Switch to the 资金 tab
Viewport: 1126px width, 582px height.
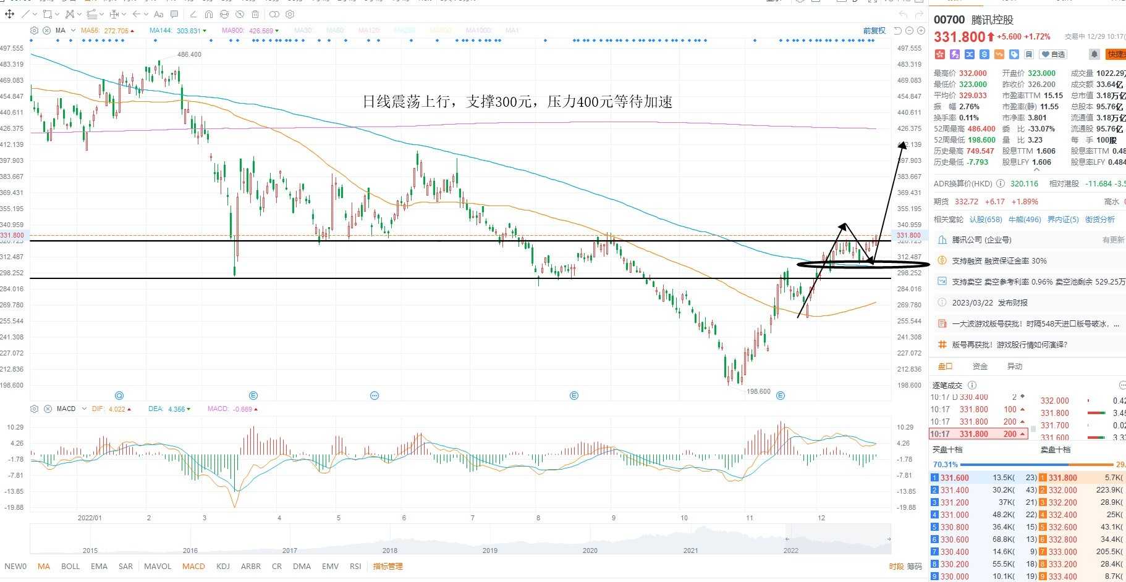point(980,366)
